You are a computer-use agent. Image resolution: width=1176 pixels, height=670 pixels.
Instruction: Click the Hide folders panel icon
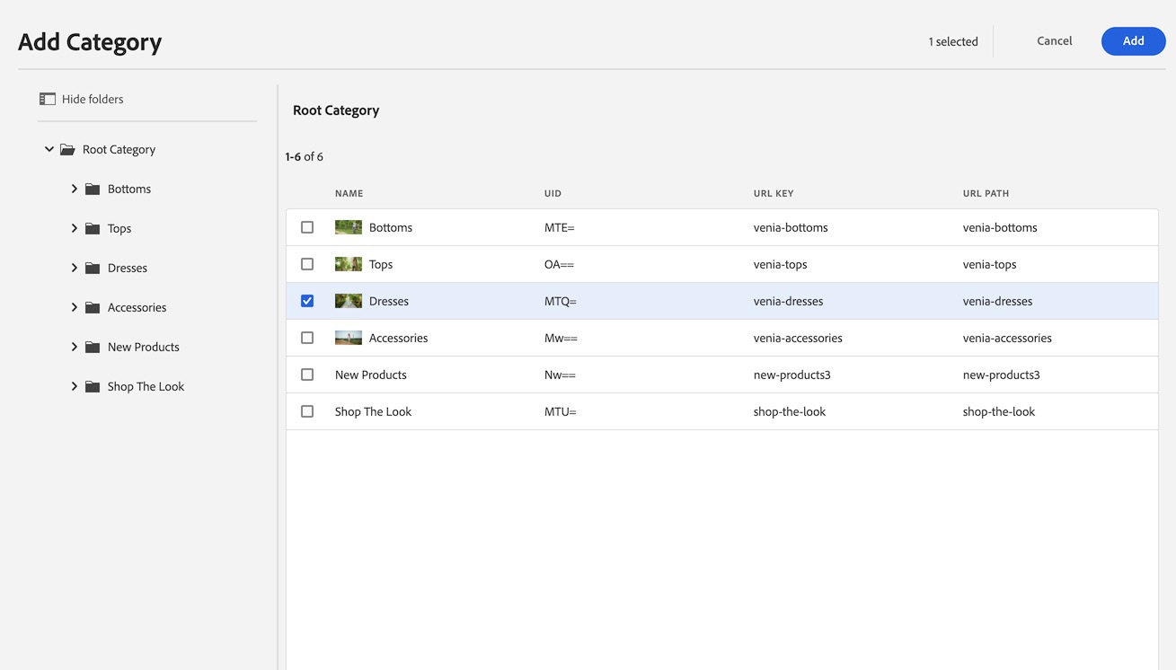pyautogui.click(x=48, y=99)
